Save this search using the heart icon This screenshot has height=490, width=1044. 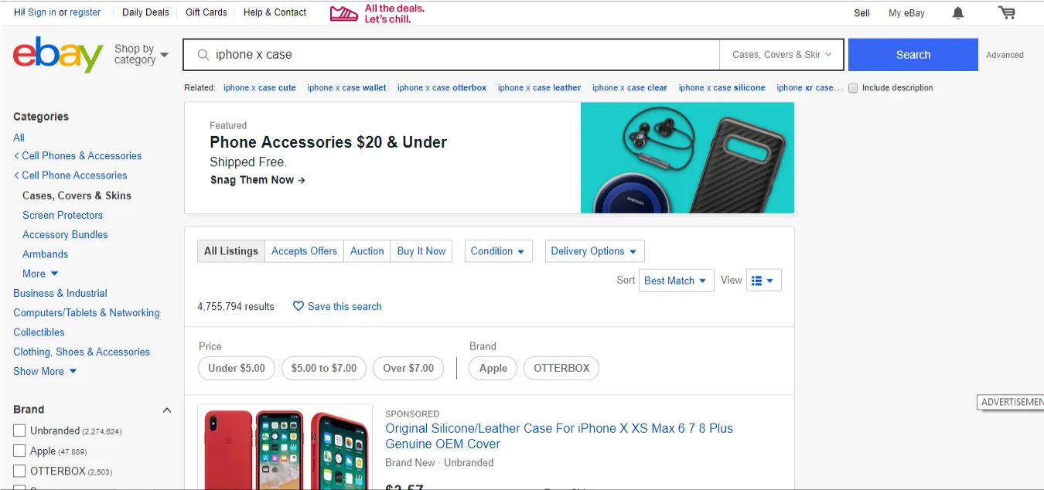click(x=299, y=306)
